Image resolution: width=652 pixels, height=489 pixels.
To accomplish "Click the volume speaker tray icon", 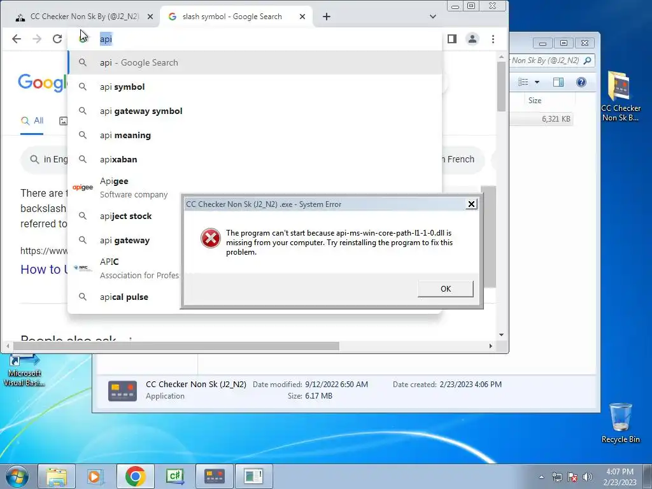I will tap(587, 477).
